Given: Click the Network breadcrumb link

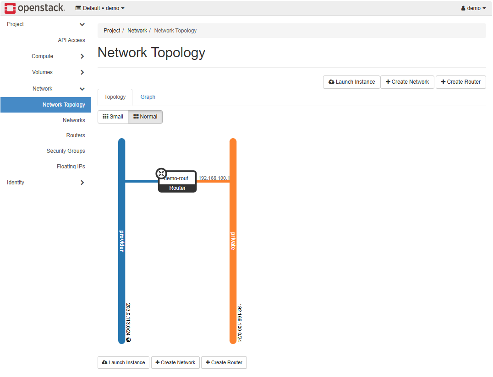Looking at the screenshot, I should click(x=137, y=31).
